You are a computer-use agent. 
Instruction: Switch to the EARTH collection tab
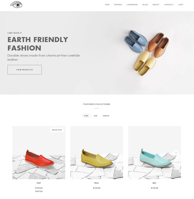tap(106, 116)
